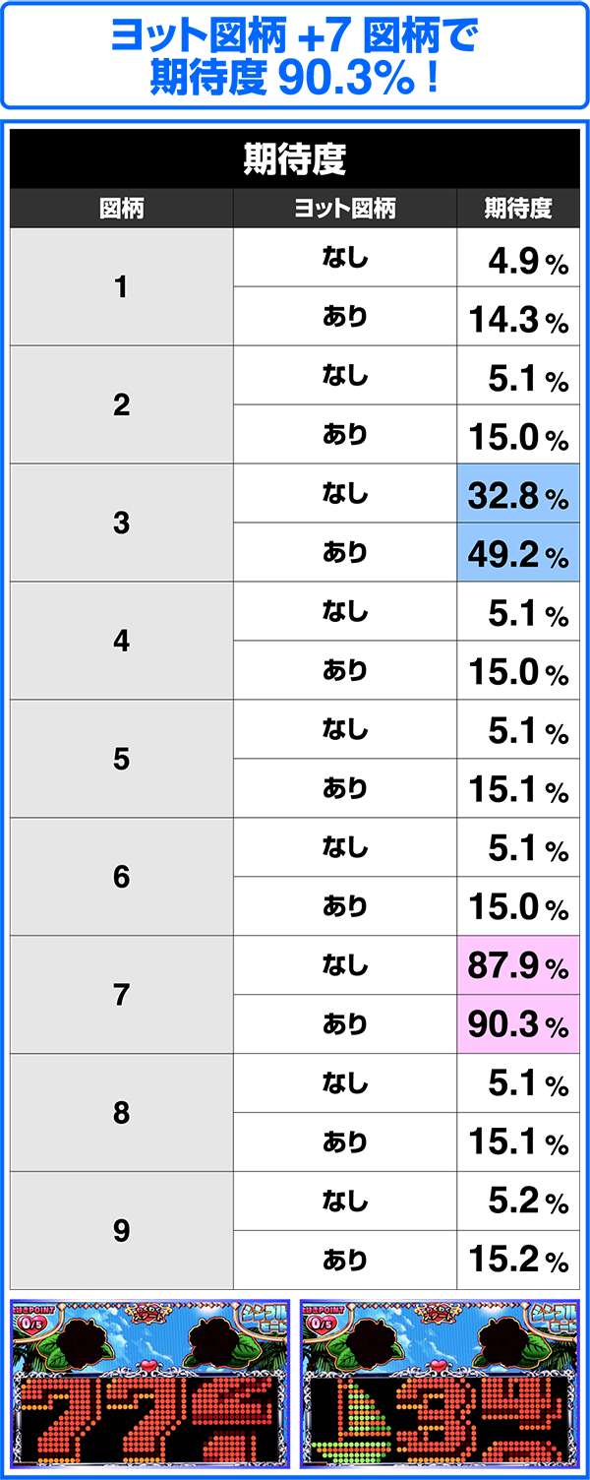Image resolution: width=590 pixels, height=1480 pixels.
Task: Click the red heart icon in the left thumbnail
Action: point(149,1366)
